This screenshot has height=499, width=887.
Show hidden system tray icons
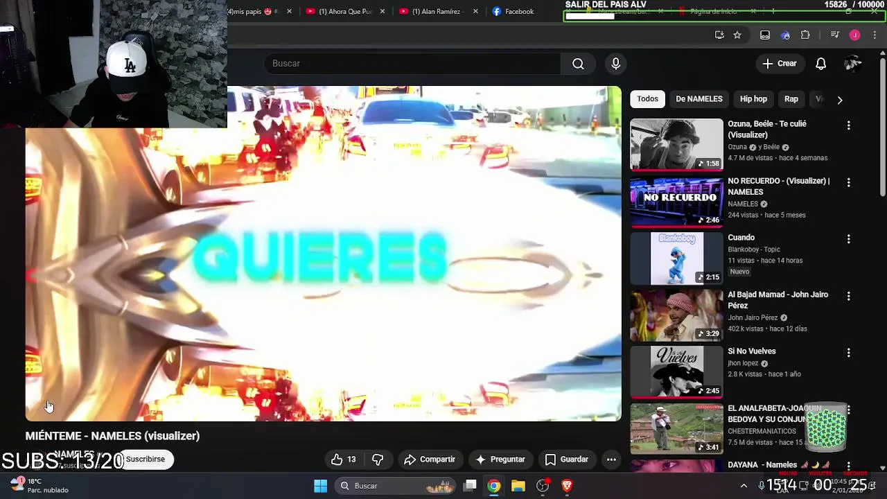click(x=744, y=486)
